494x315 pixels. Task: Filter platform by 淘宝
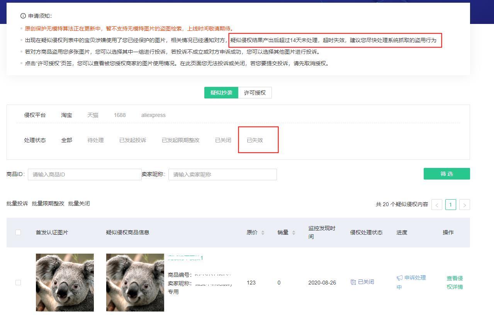(x=66, y=115)
